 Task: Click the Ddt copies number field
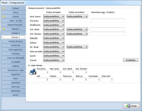[43, 80]
